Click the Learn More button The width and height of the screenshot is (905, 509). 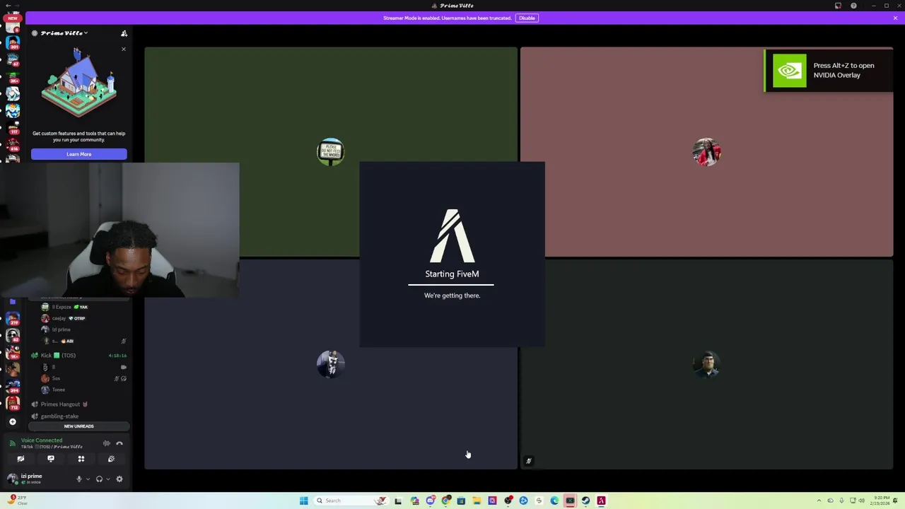click(x=79, y=154)
